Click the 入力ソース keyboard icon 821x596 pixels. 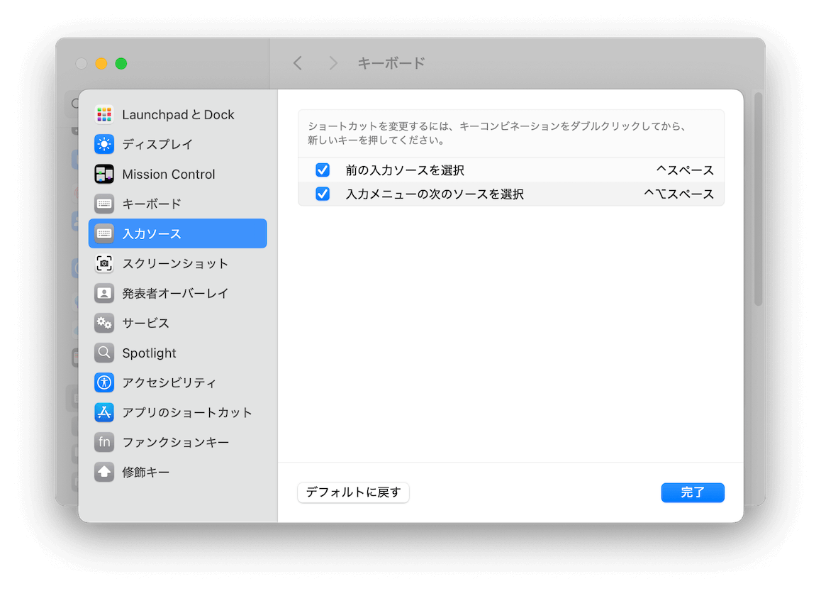click(x=104, y=233)
